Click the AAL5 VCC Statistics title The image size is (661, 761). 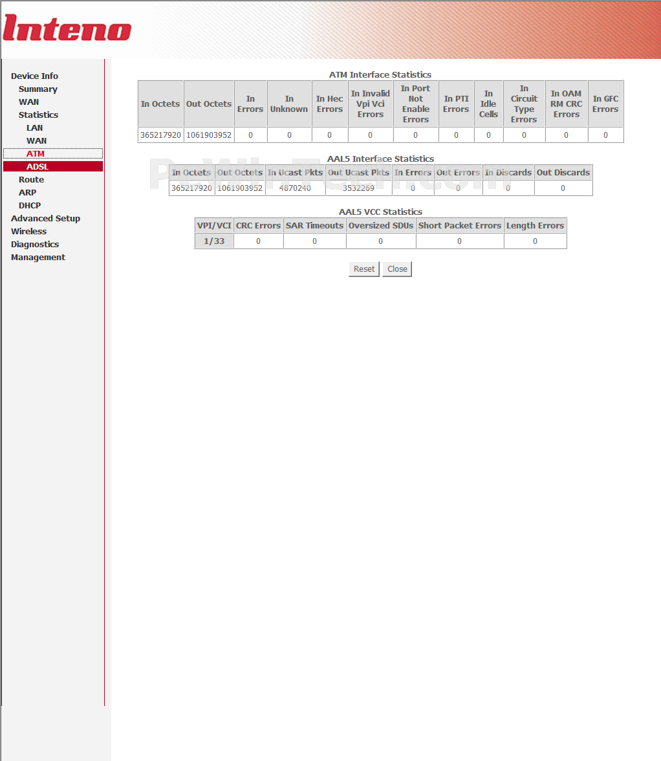[x=380, y=212]
